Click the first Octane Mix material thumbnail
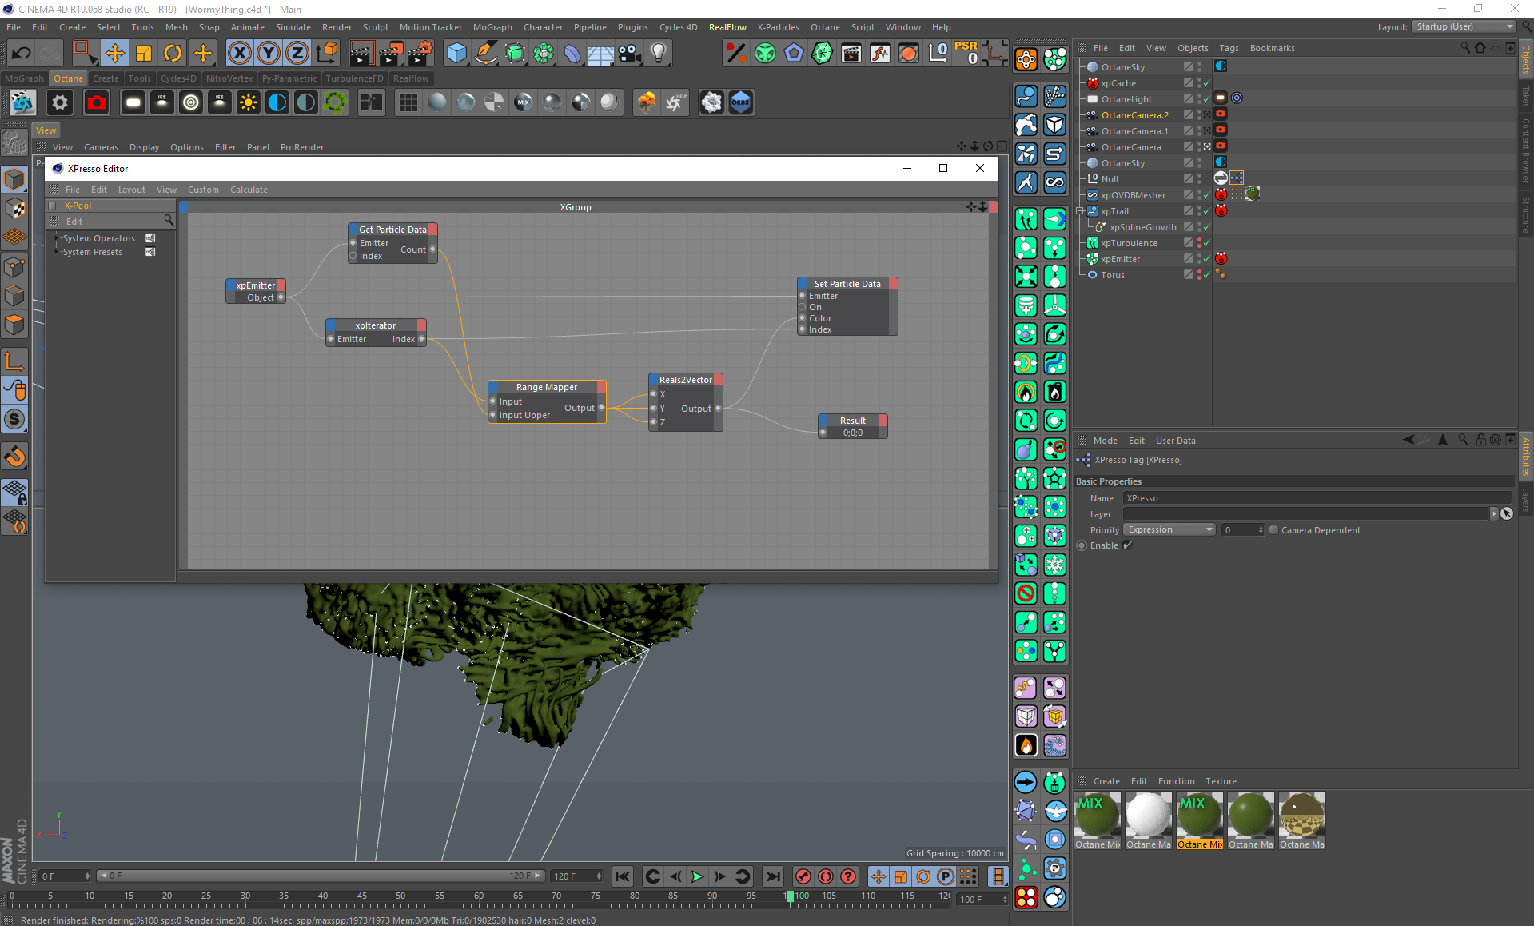Screen dimensions: 1534x926 tap(1097, 815)
